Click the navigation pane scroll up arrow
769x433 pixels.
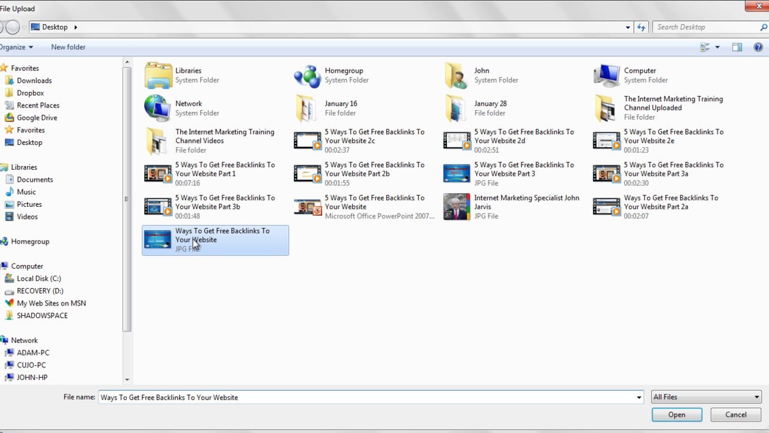[127, 62]
